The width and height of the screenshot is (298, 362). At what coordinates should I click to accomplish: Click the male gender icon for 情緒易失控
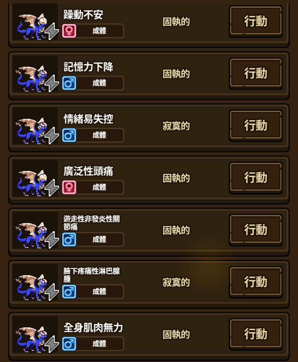coord(69,135)
